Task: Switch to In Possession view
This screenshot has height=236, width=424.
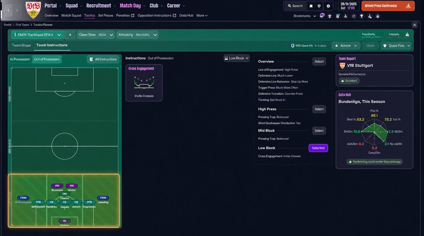Action: [x=20, y=59]
